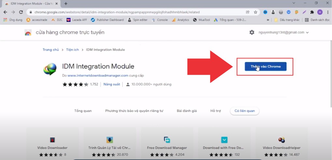332x160 pixels.
Task: Open the Video Downloader extension card
Action: (52, 143)
